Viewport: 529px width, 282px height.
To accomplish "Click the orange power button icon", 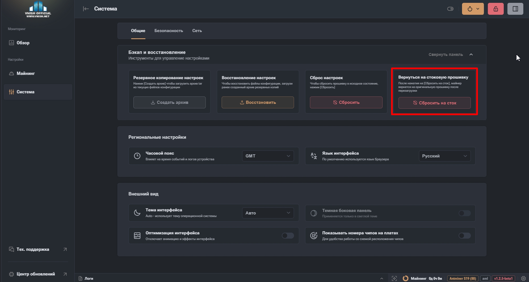I will click(x=470, y=9).
